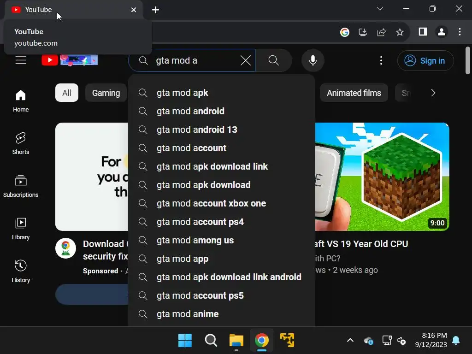The image size is (472, 354).
Task: Submit search with magnifier button
Action: coord(274,60)
